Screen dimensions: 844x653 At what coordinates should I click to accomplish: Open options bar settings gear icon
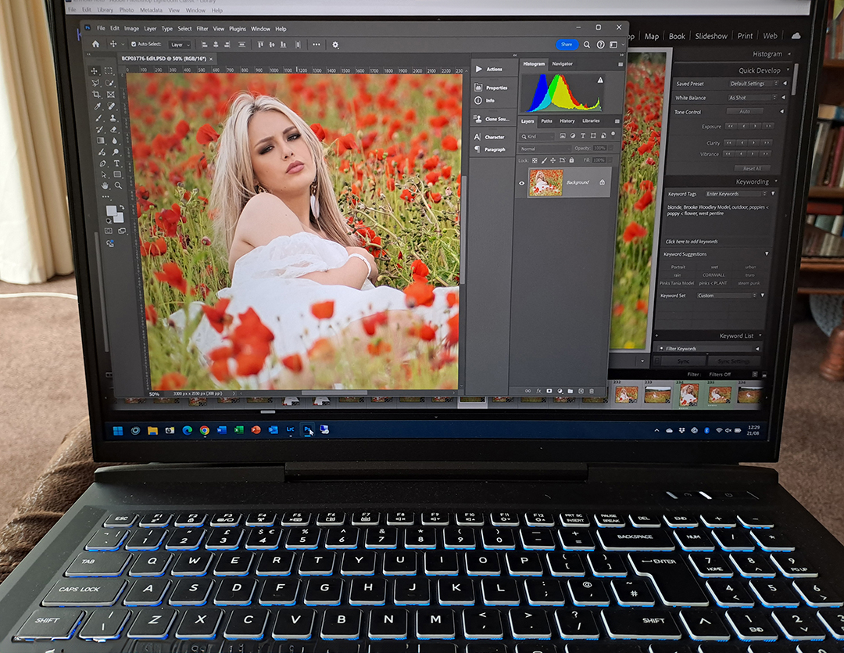coord(335,45)
